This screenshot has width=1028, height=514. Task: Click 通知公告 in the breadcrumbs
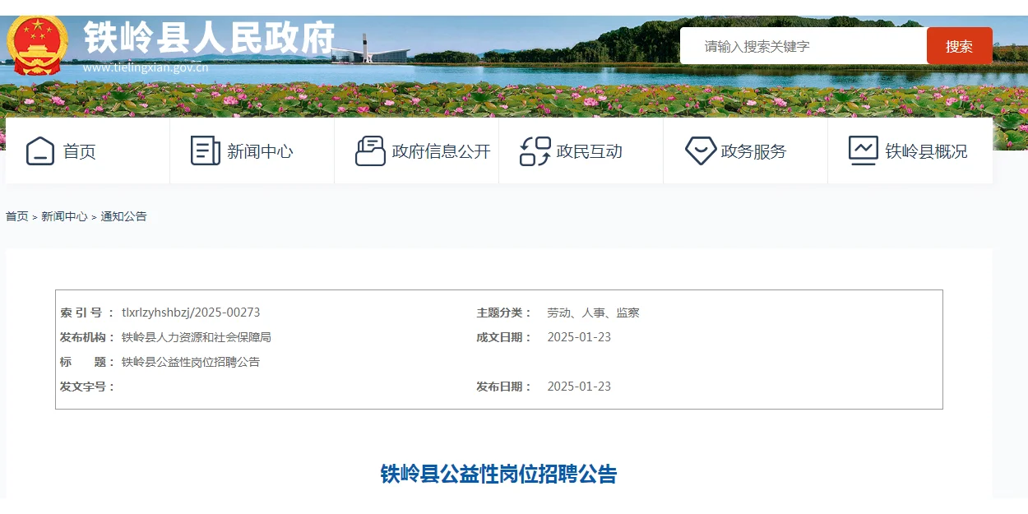(x=125, y=216)
